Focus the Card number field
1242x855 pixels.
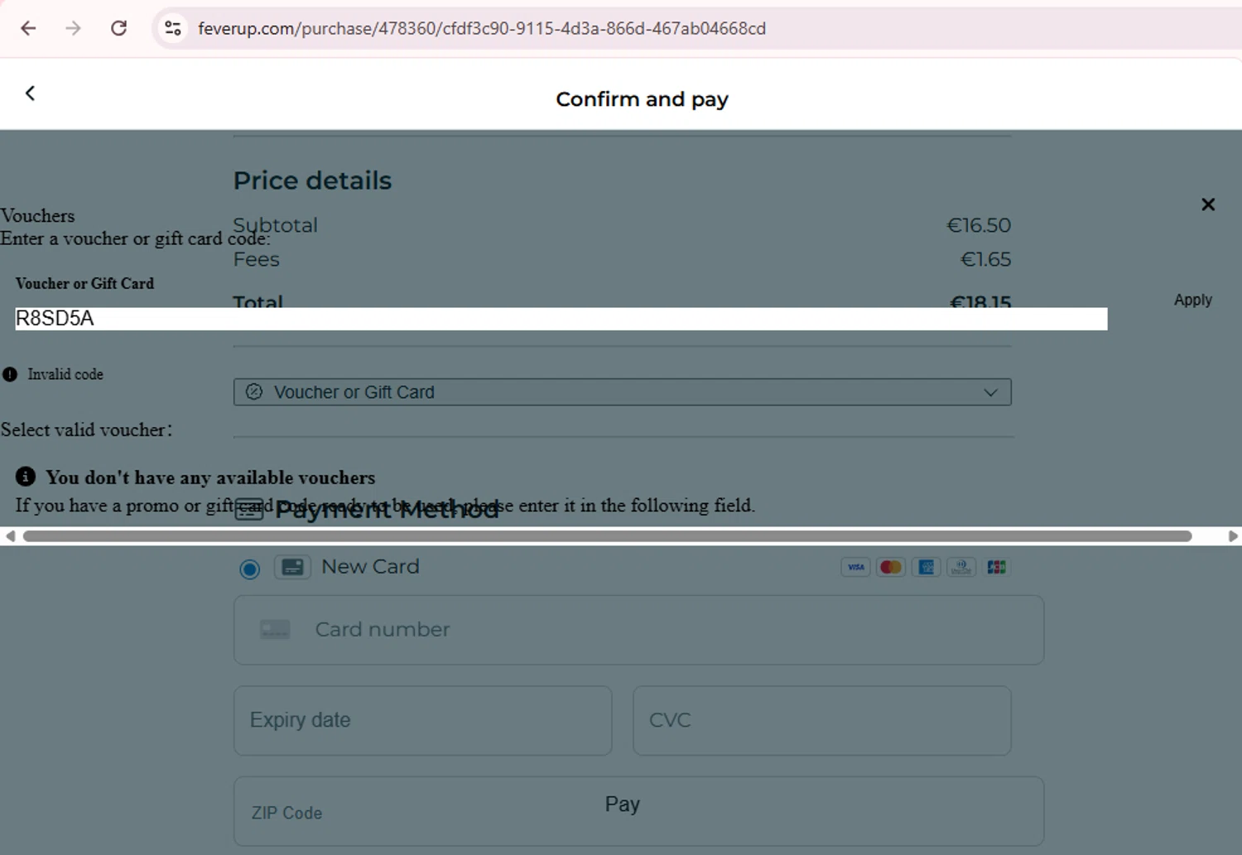(x=638, y=630)
